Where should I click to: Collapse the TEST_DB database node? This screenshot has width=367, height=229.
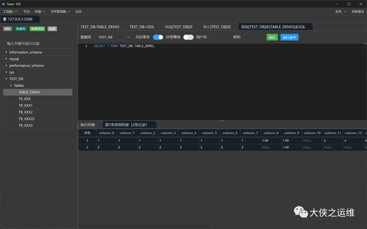tap(6, 79)
